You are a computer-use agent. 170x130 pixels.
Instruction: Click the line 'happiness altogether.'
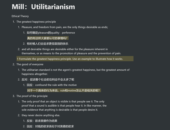[x=35, y=74]
